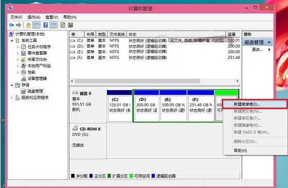The height and width of the screenshot is (188, 288).
Task: Open the 帮助(H) menu
Action: pos(70,17)
